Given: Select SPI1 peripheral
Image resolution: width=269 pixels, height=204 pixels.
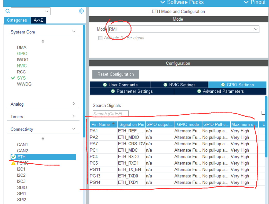Looking at the screenshot, I should tap(21, 193).
